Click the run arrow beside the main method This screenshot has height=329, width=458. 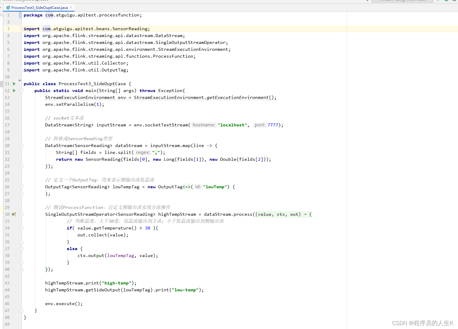14,91
